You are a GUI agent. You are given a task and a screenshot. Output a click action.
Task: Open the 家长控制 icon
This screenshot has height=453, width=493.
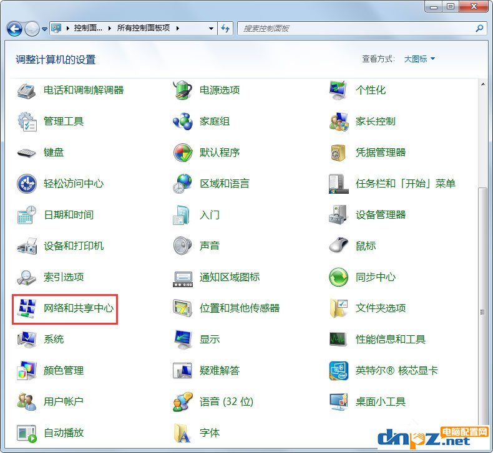(339, 122)
